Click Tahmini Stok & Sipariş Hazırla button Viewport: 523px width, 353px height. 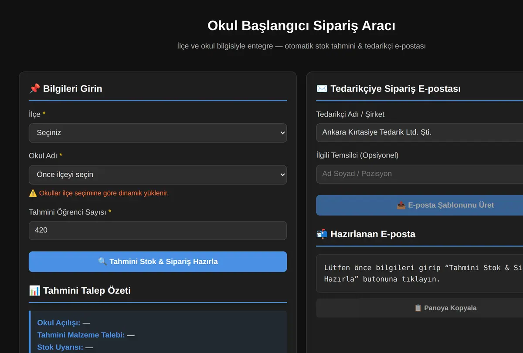point(158,262)
